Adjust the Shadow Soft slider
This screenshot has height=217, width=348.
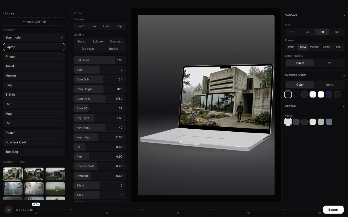coord(99,166)
